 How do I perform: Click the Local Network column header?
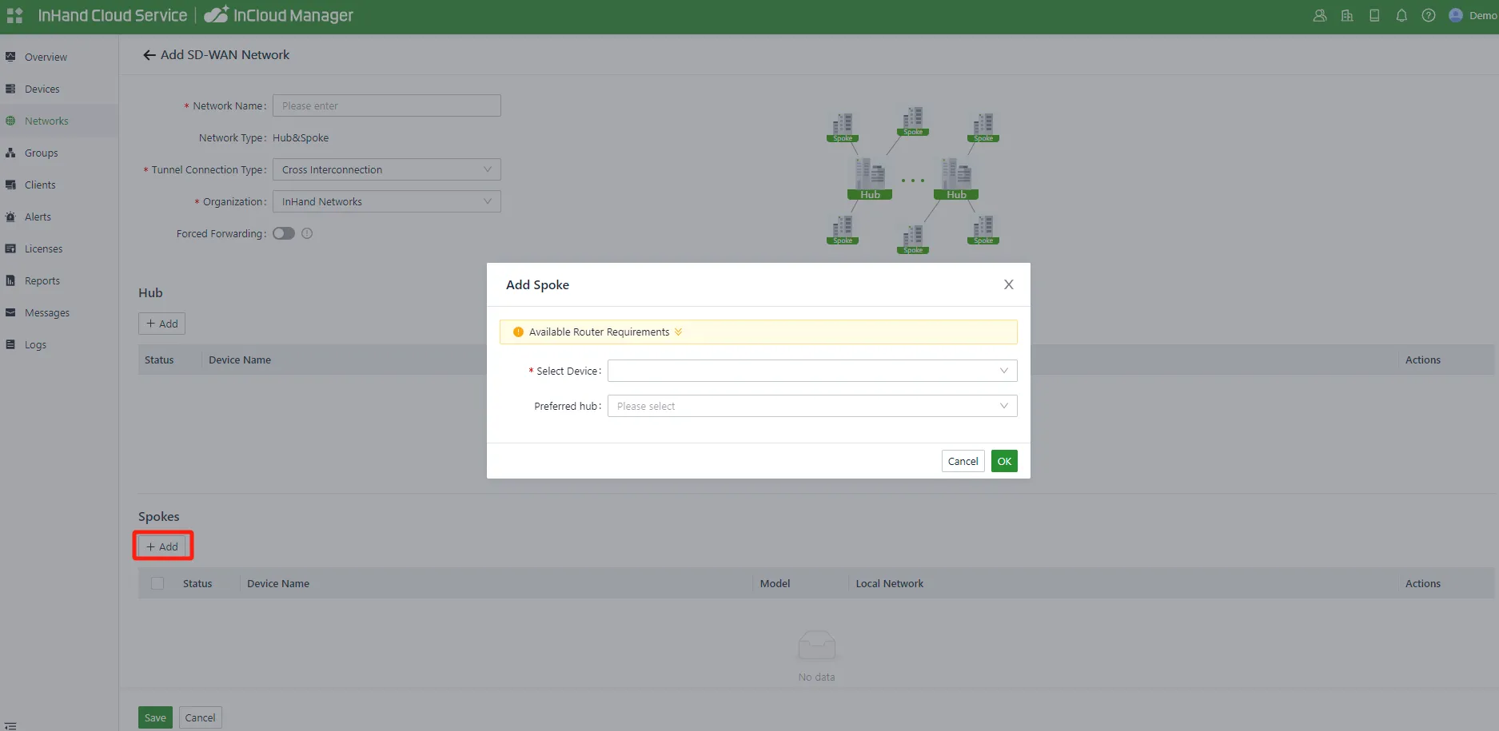889,583
